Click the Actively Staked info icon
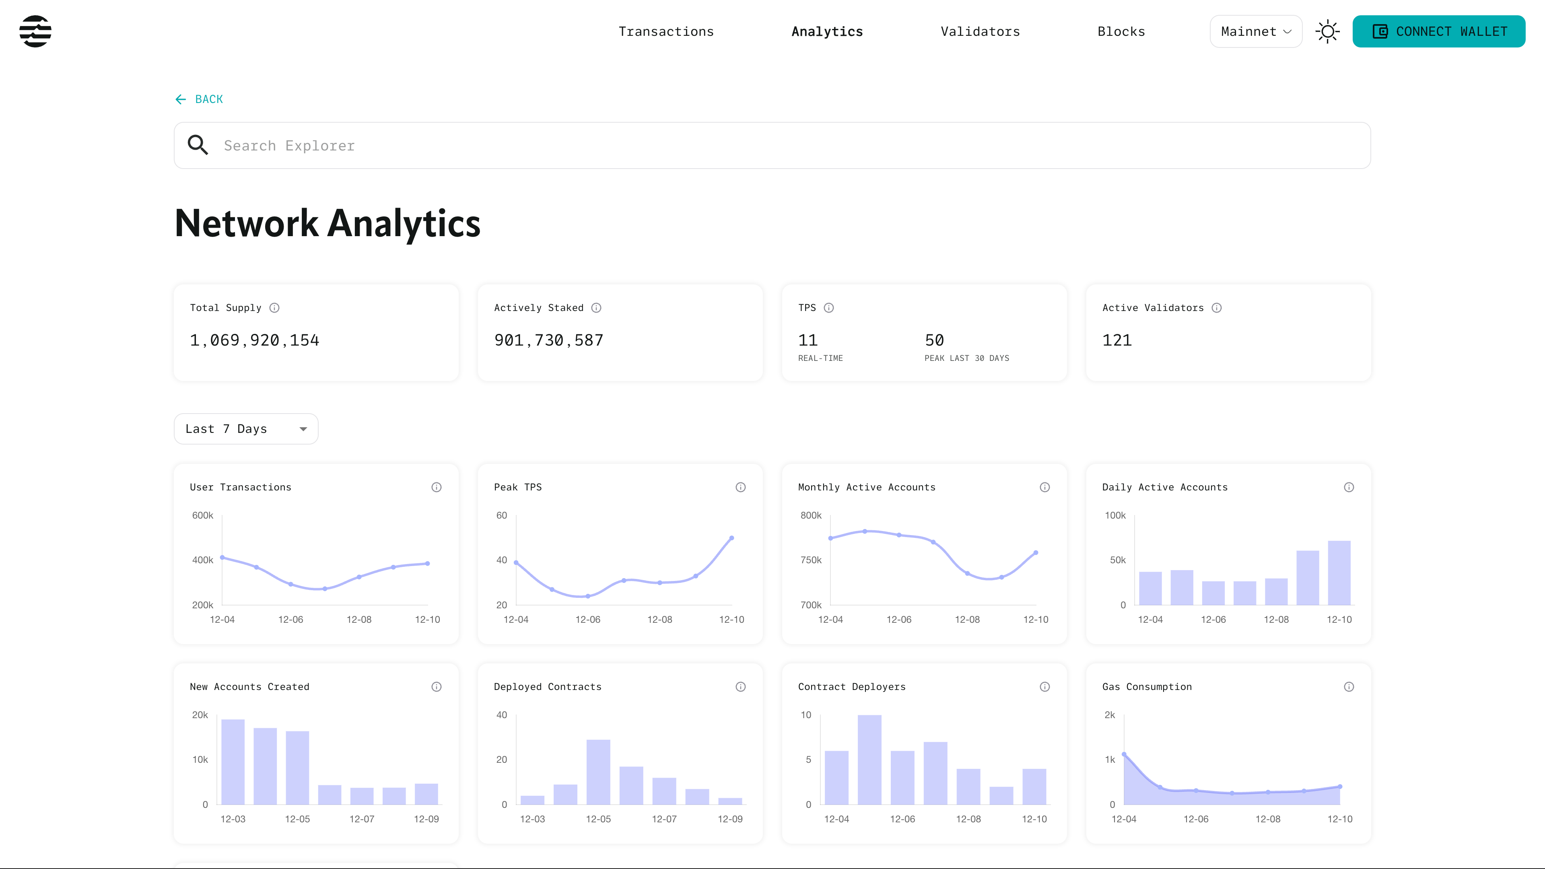This screenshot has width=1545, height=869. [596, 308]
